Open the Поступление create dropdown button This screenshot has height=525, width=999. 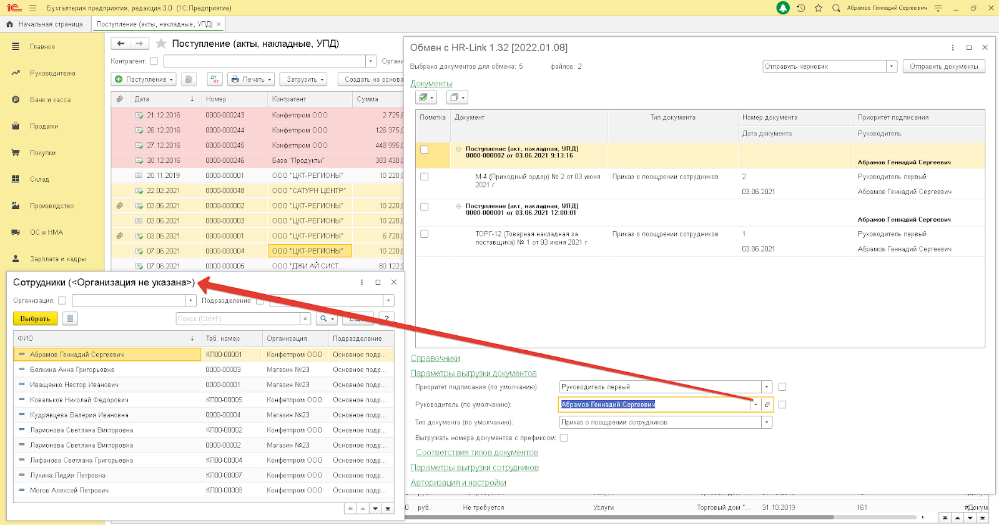144,79
